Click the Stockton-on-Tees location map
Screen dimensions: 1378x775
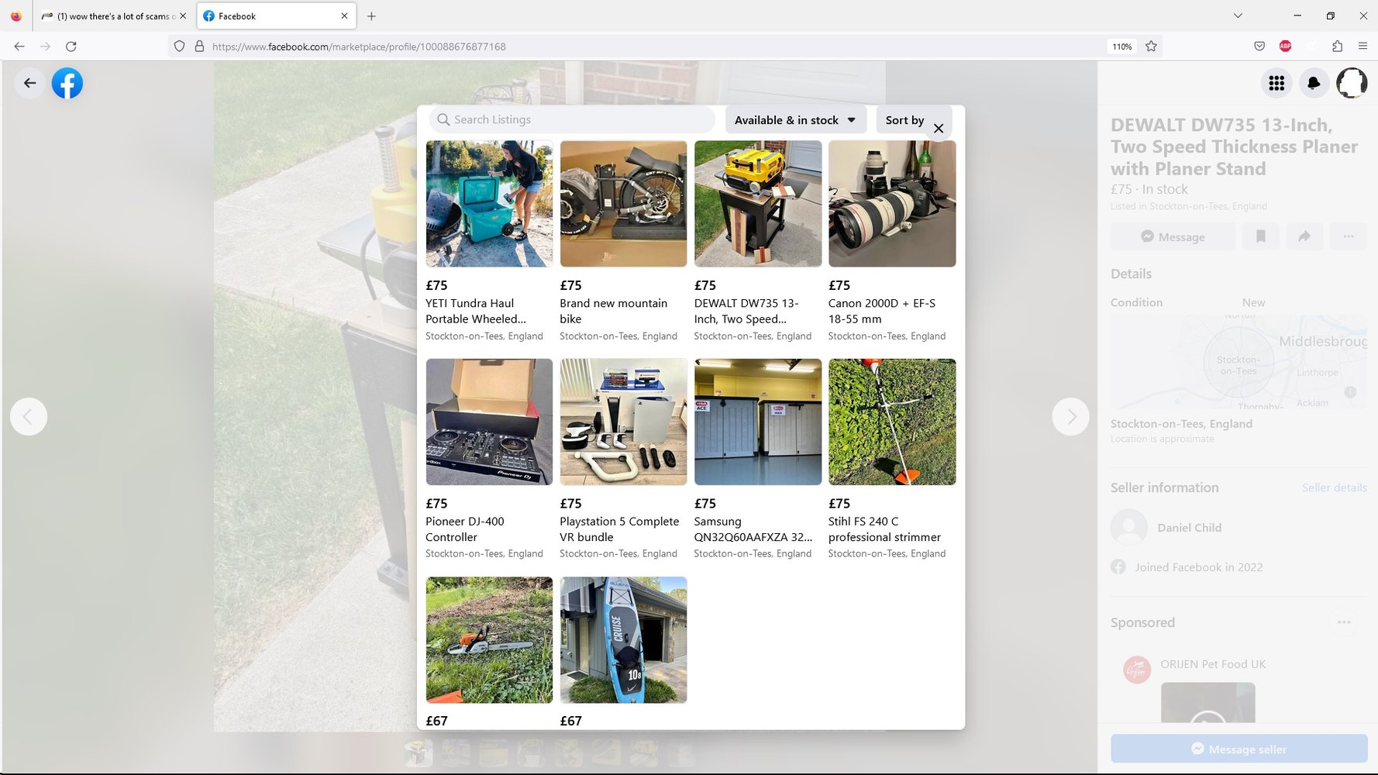1238,362
